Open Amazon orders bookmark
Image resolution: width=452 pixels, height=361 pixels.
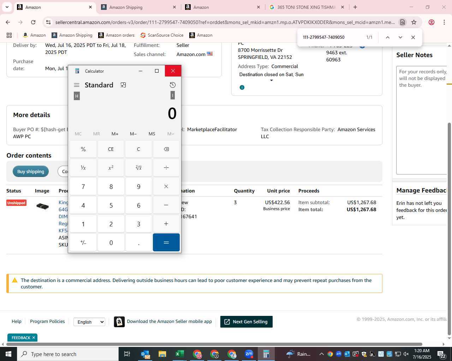click(x=116, y=35)
